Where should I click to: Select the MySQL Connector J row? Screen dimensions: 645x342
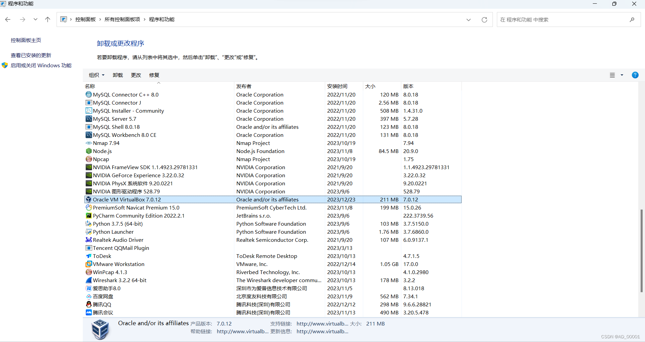(x=273, y=103)
